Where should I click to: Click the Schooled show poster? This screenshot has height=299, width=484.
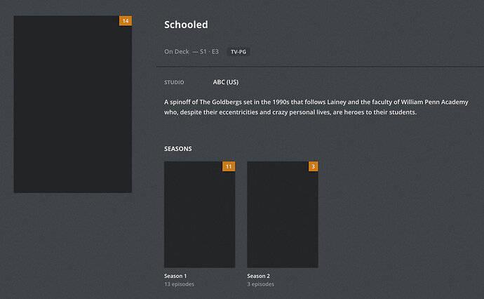tap(73, 105)
